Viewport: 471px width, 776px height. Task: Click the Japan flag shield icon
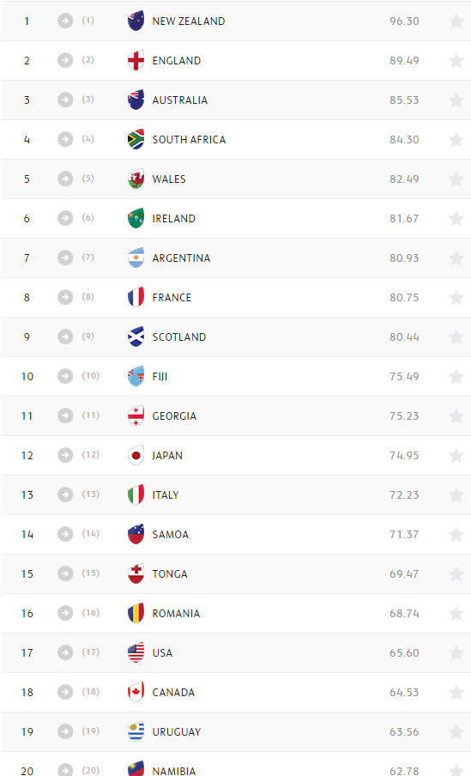click(136, 455)
